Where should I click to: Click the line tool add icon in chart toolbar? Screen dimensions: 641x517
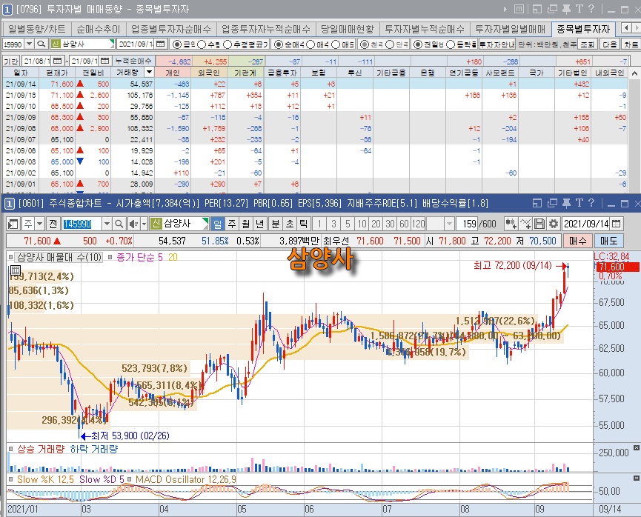[x=525, y=224]
